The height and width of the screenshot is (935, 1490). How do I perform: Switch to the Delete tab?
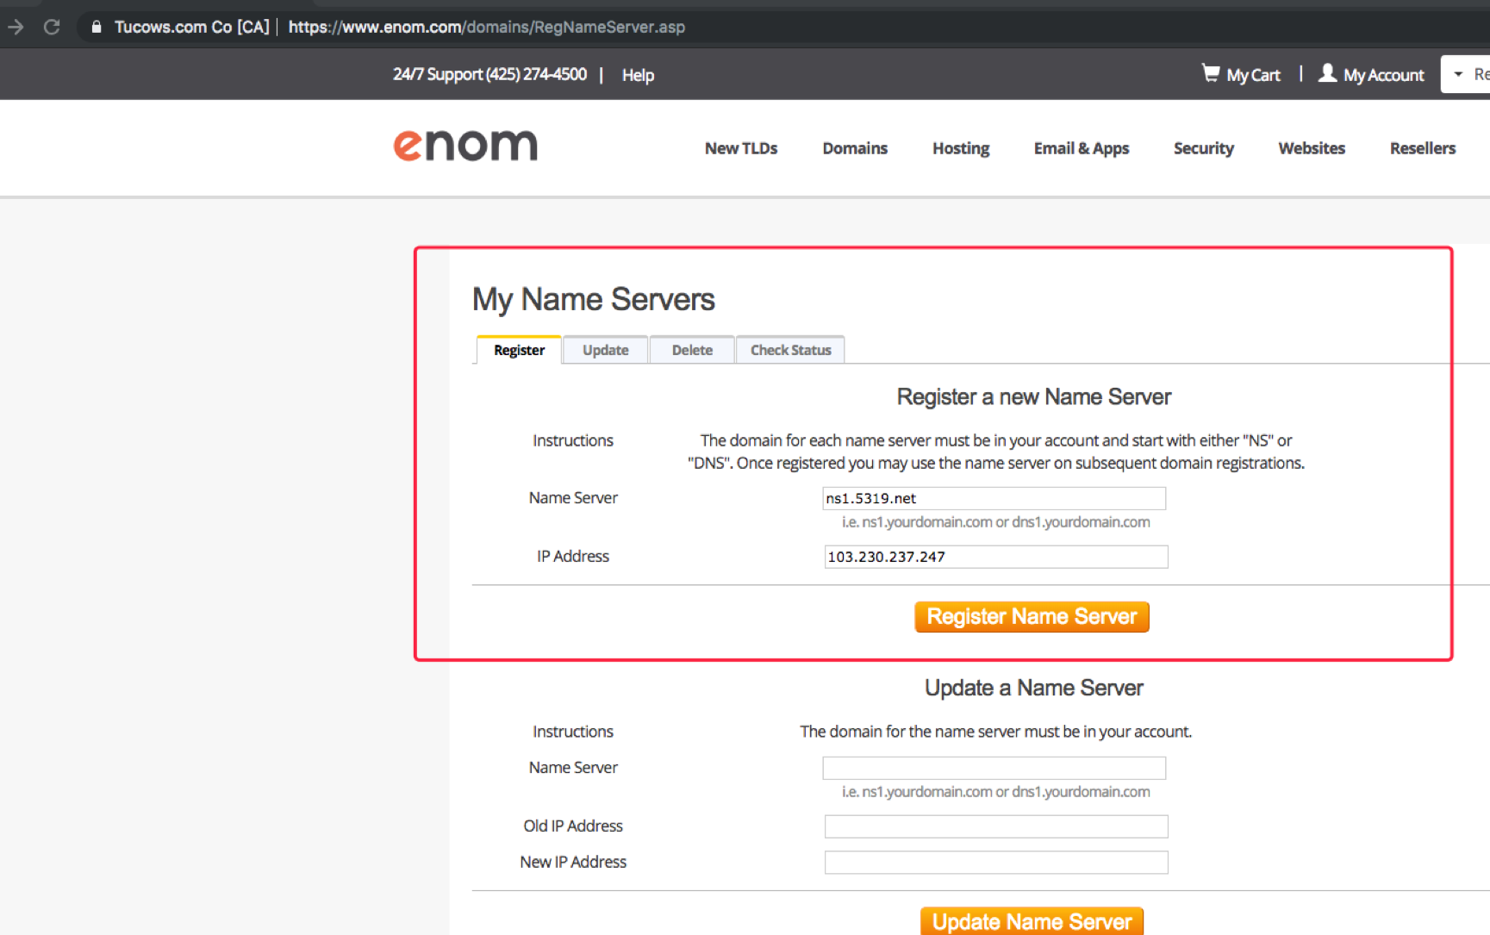(x=692, y=350)
